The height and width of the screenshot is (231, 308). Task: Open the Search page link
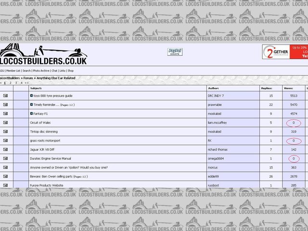pos(26,71)
